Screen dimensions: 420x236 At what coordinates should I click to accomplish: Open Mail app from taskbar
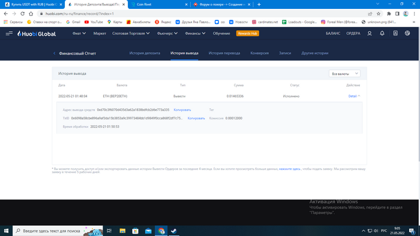point(148,231)
